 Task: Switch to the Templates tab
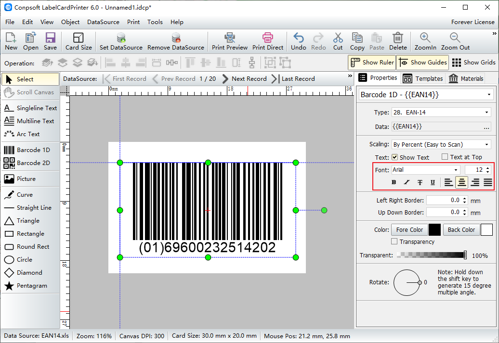click(422, 78)
